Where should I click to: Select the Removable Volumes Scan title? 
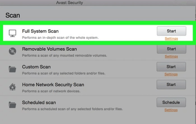click(x=49, y=49)
